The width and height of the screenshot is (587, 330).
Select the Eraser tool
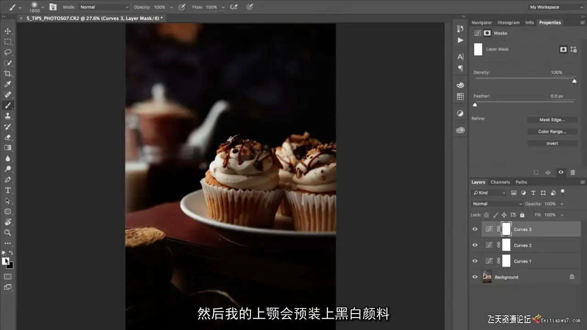pos(8,137)
